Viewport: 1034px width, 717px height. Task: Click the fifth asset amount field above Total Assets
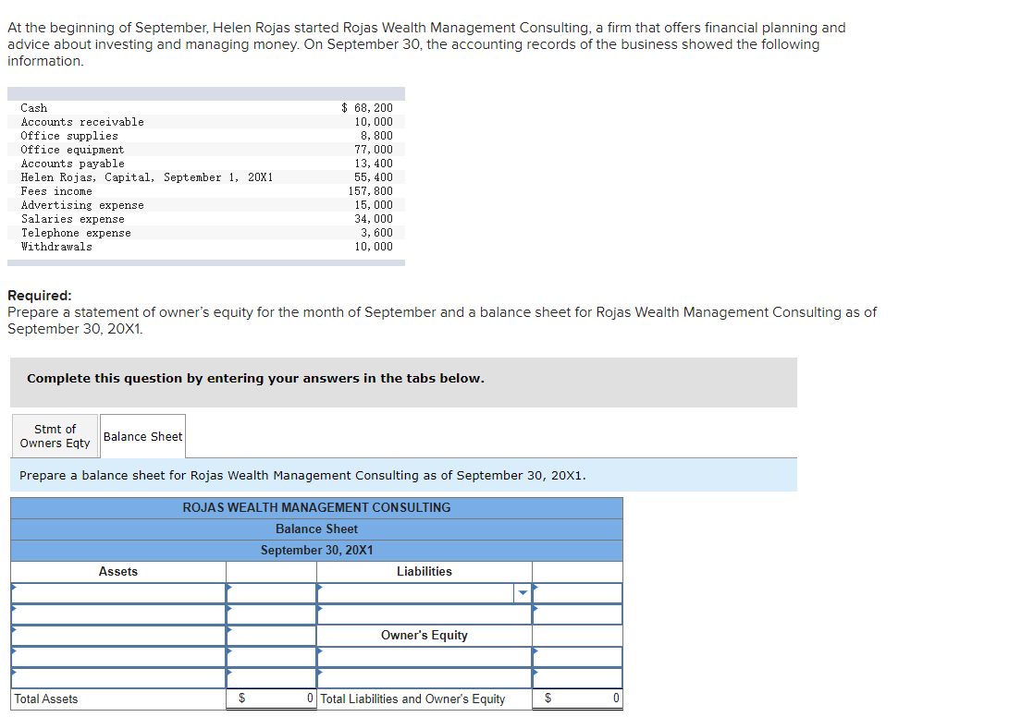click(x=271, y=677)
